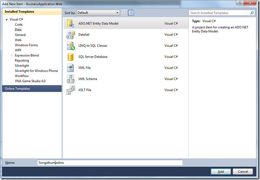
Task: Click the Add button
Action: (x=221, y=172)
